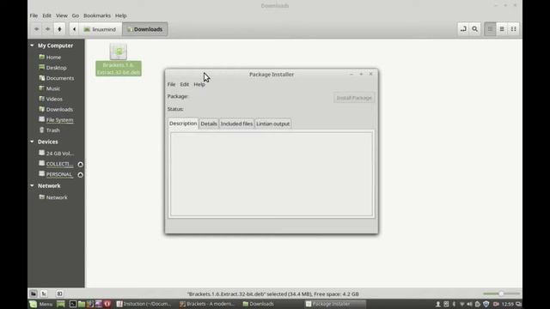Eject the COLLECTI... device
Image resolution: width=550 pixels, height=309 pixels.
click(x=80, y=164)
